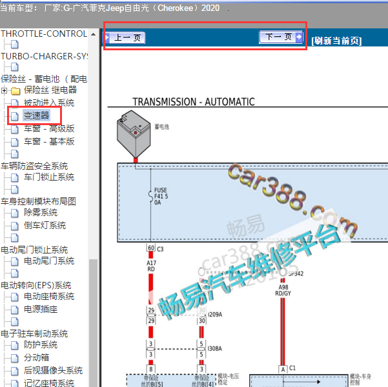Select 车辆防盗安全系统 heading
The width and height of the screenshot is (388, 387).
pos(34,166)
